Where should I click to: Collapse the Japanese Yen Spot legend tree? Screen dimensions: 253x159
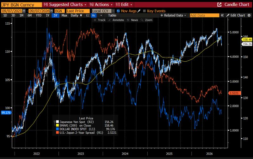coord(54,122)
